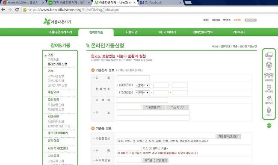Image resolution: width=278 pixels, height=165 pixels.
Task: Click the 주소 지우기 button
Action: pyautogui.click(x=177, y=107)
